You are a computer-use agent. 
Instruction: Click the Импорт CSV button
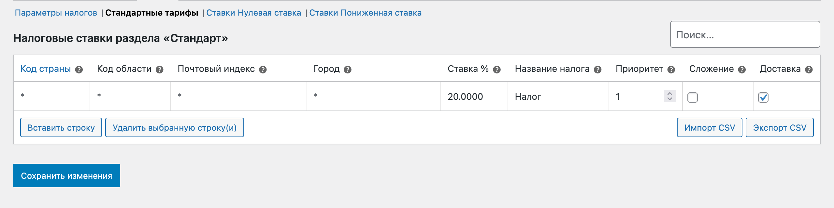coord(710,127)
